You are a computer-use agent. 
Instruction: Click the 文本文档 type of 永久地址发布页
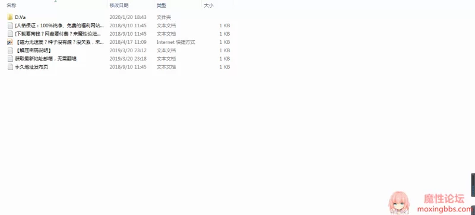[x=166, y=67]
